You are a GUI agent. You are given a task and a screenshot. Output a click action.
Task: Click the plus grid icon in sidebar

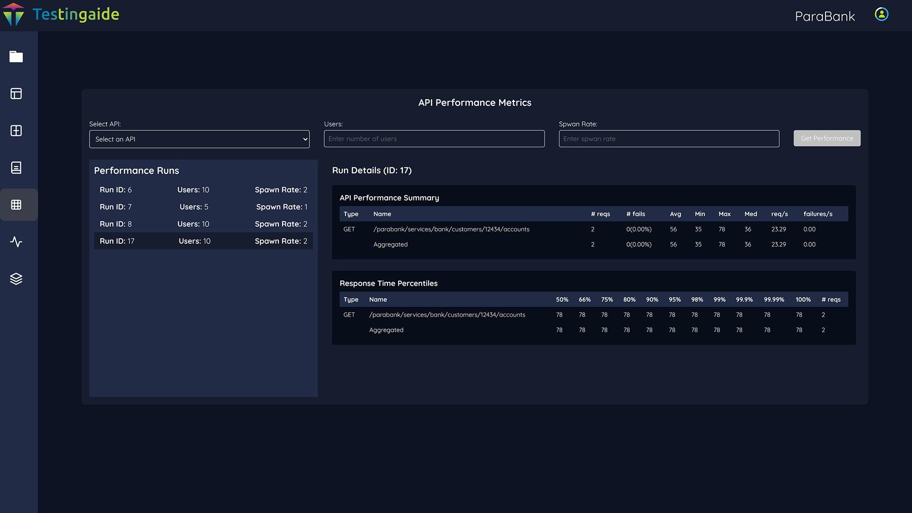pos(16,130)
